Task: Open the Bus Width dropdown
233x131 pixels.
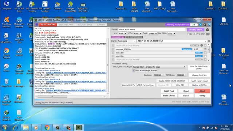Action: (x=171, y=33)
